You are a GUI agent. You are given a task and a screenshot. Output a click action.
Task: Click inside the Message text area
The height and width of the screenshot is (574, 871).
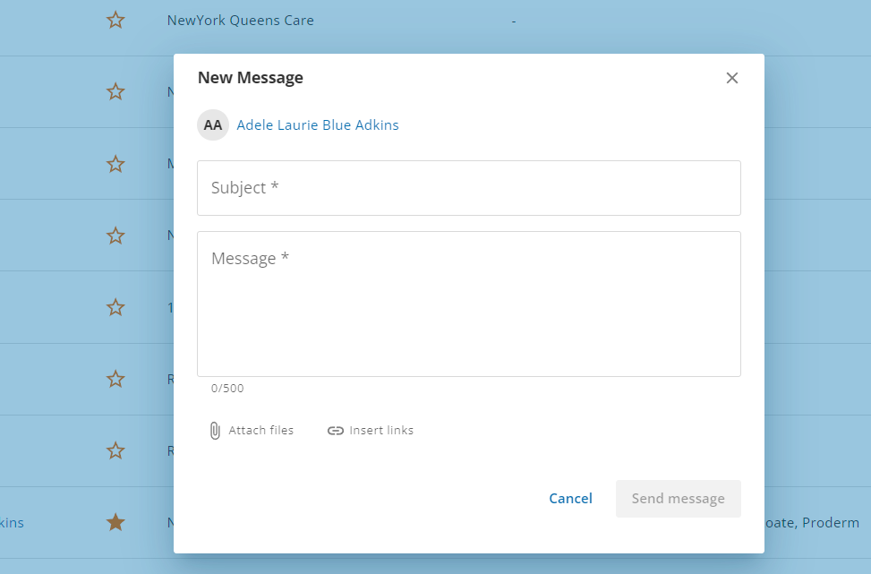click(468, 304)
